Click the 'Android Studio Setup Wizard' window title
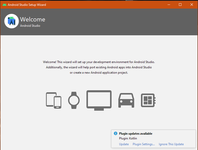 27,5
